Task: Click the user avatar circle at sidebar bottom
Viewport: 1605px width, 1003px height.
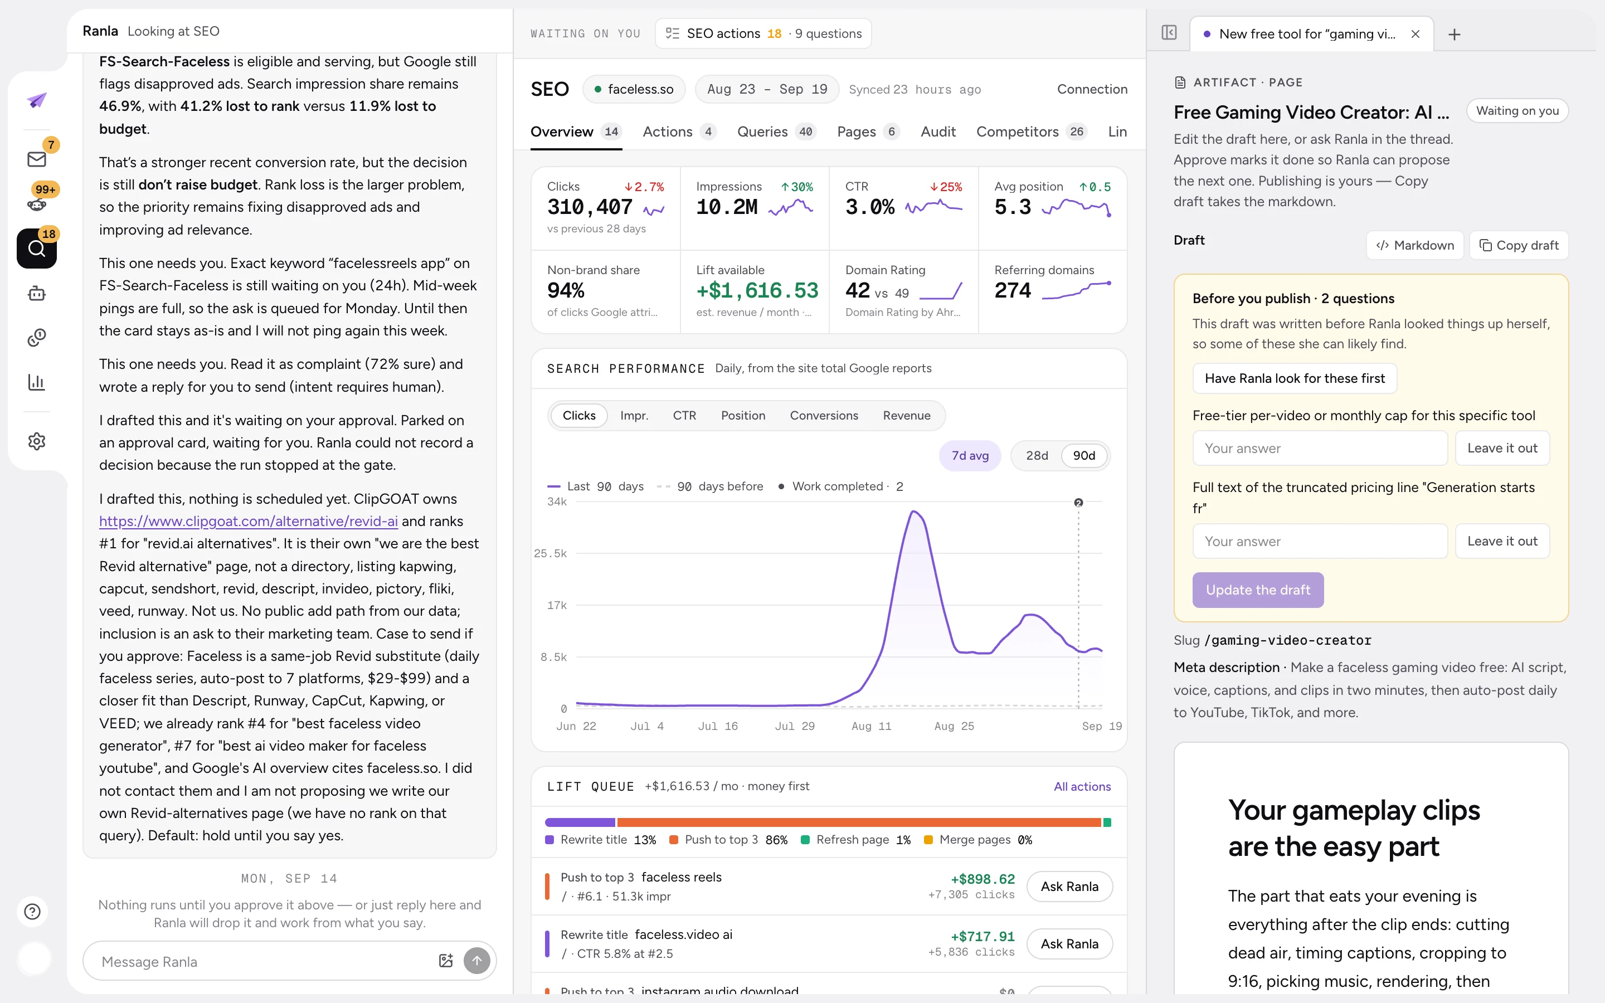Action: tap(34, 958)
